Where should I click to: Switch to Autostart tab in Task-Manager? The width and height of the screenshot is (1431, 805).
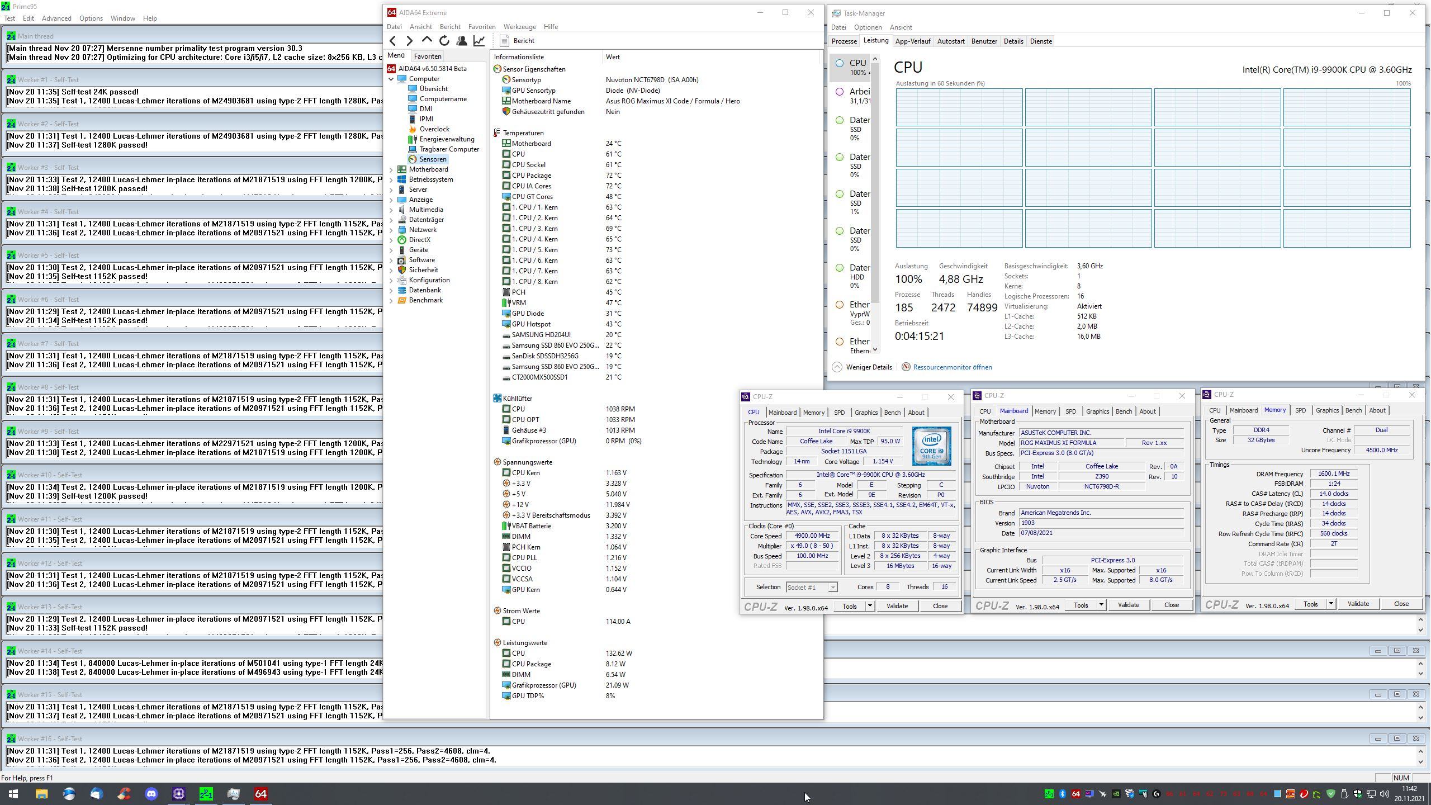click(x=950, y=41)
